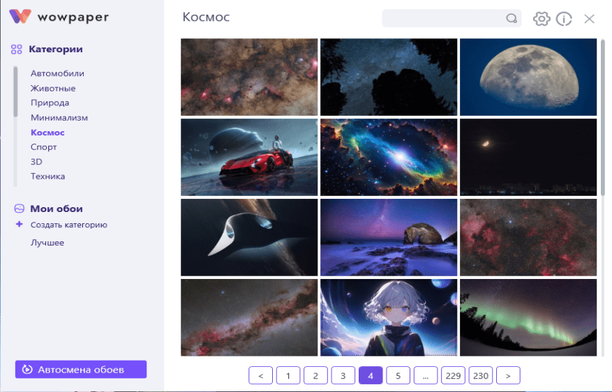The image size is (612, 392).
Task: Expand hidden pages via the ... button
Action: tap(426, 376)
